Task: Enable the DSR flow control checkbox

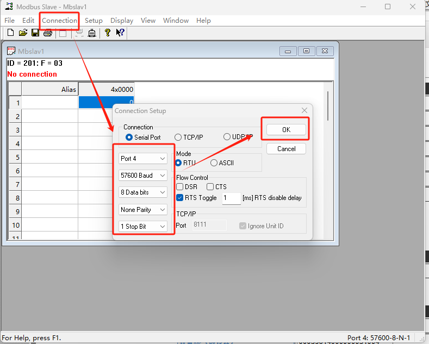Action: click(180, 187)
